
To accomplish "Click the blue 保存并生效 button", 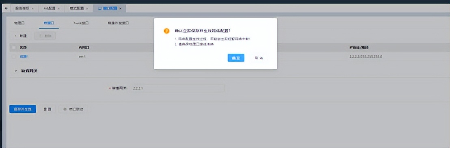I will tap(23, 109).
